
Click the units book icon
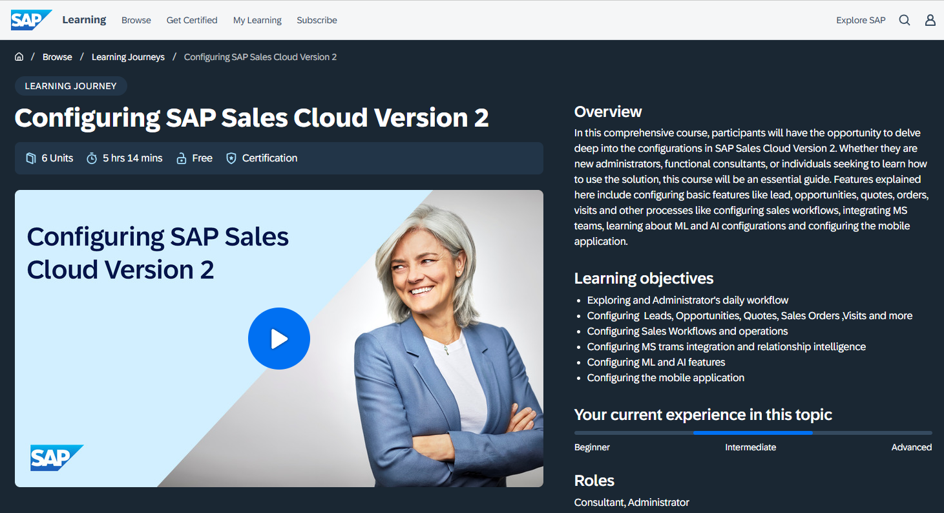pos(30,158)
